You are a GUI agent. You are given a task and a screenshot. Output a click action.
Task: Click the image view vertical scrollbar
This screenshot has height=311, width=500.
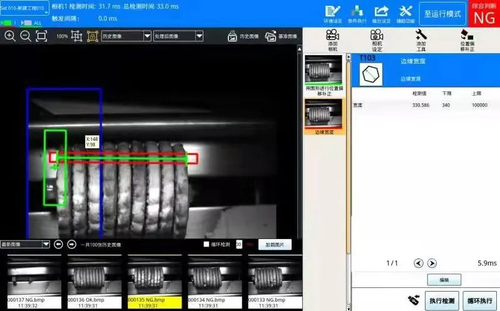[x=299, y=141]
